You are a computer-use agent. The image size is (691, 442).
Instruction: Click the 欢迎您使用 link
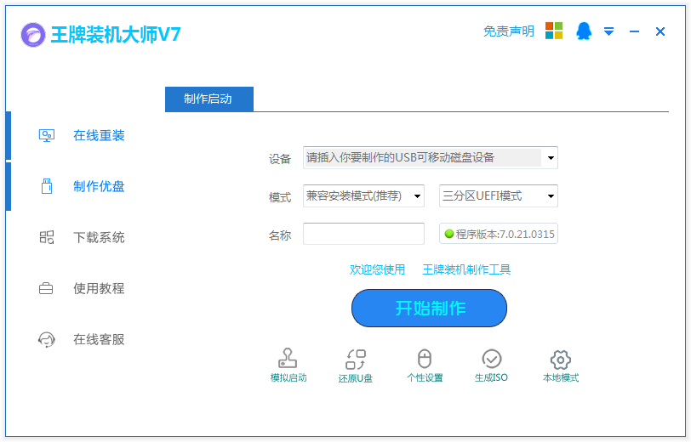tap(377, 269)
